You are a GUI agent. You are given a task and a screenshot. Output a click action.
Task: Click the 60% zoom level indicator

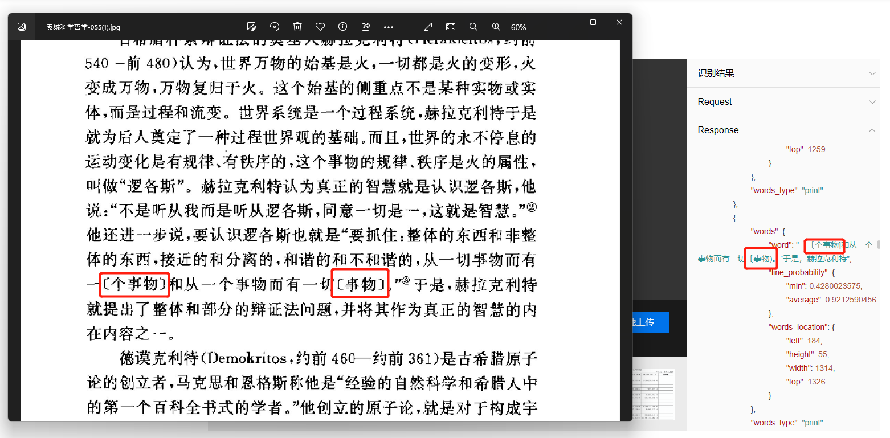click(519, 27)
